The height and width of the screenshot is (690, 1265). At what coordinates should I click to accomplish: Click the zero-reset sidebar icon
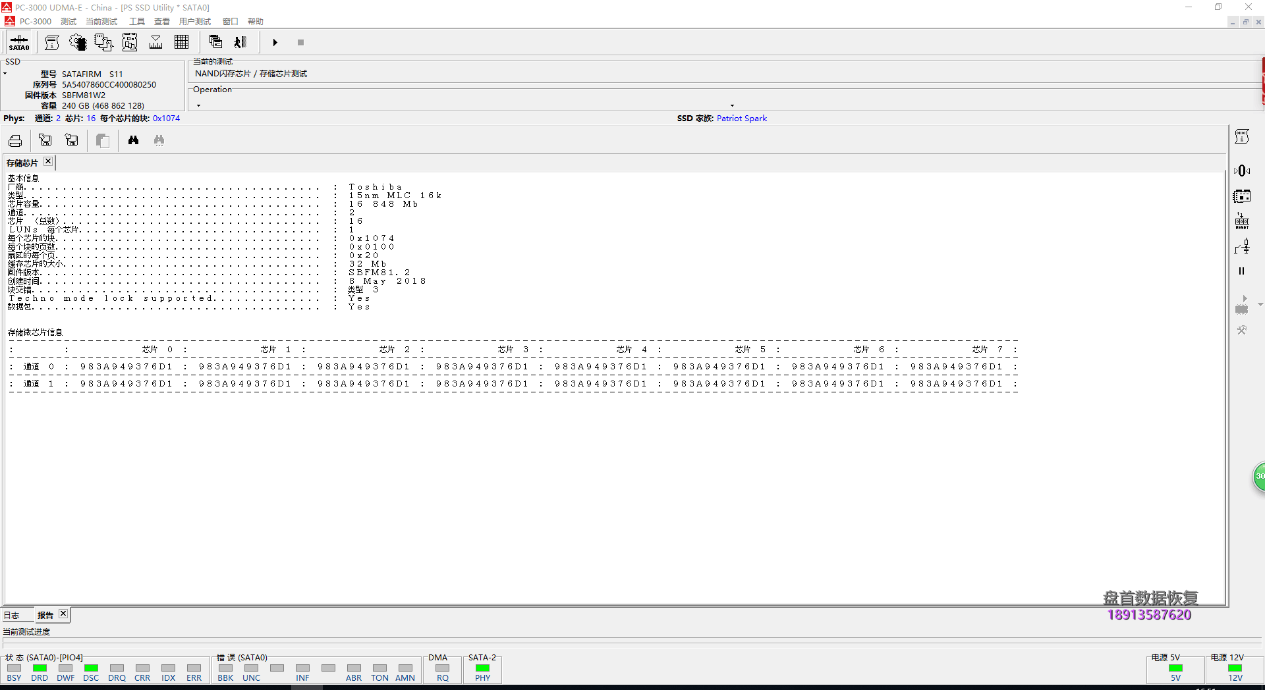tap(1242, 171)
